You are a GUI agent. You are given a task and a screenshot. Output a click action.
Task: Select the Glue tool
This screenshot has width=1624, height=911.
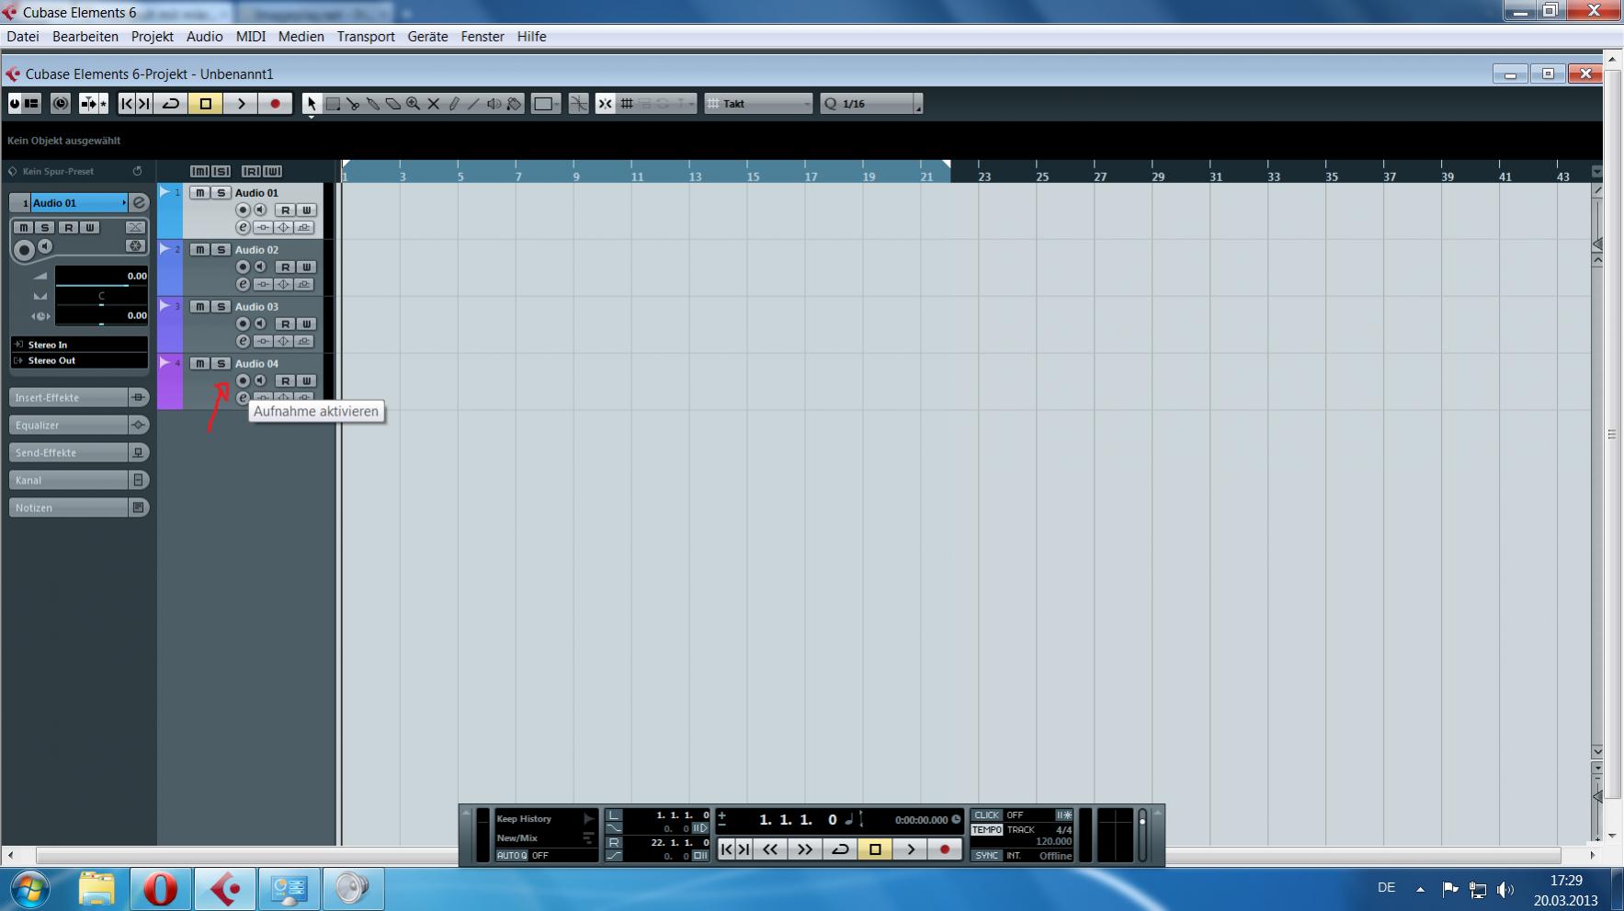[373, 104]
